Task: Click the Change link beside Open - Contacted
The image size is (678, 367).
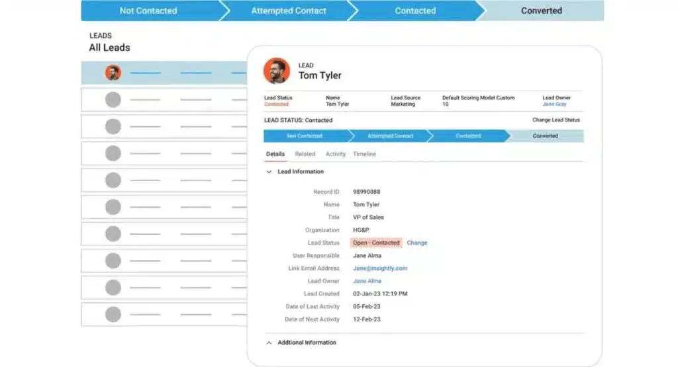Action: [x=417, y=243]
